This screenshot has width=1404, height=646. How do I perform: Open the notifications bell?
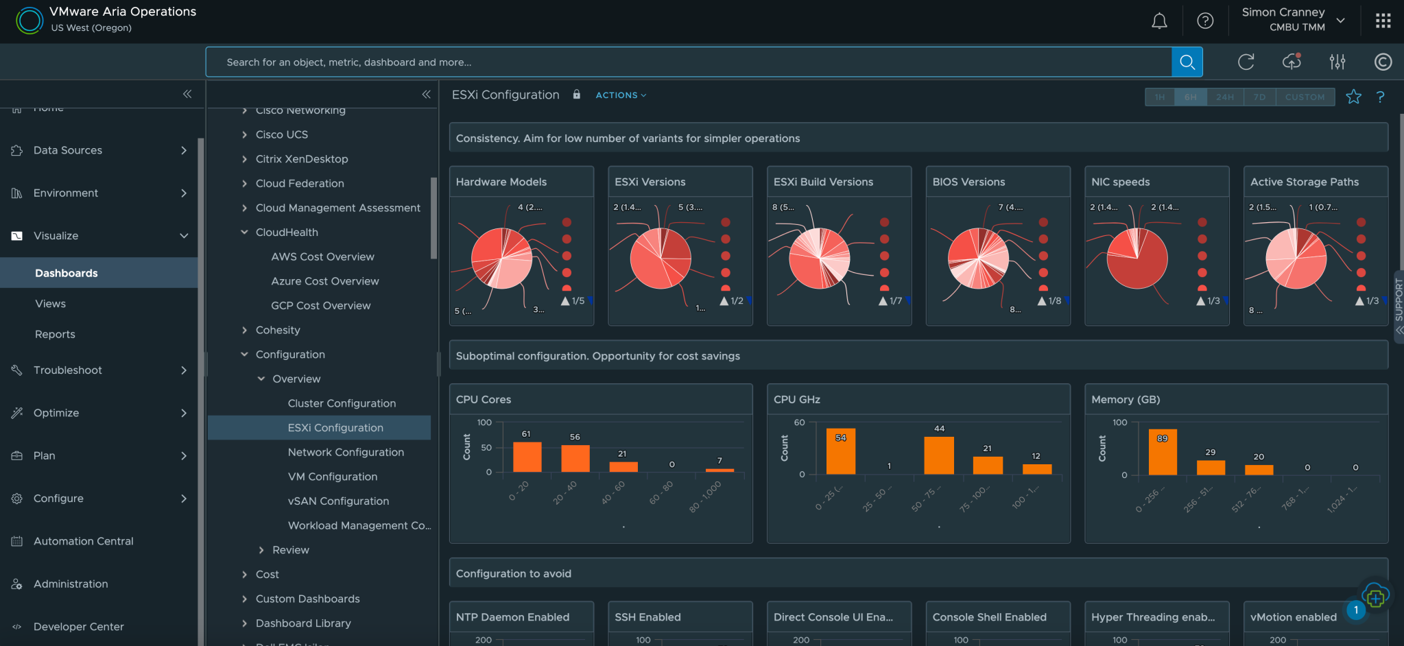pos(1159,21)
